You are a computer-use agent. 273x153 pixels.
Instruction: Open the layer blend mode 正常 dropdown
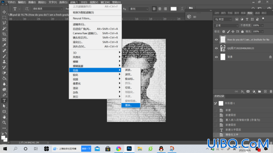226,25
